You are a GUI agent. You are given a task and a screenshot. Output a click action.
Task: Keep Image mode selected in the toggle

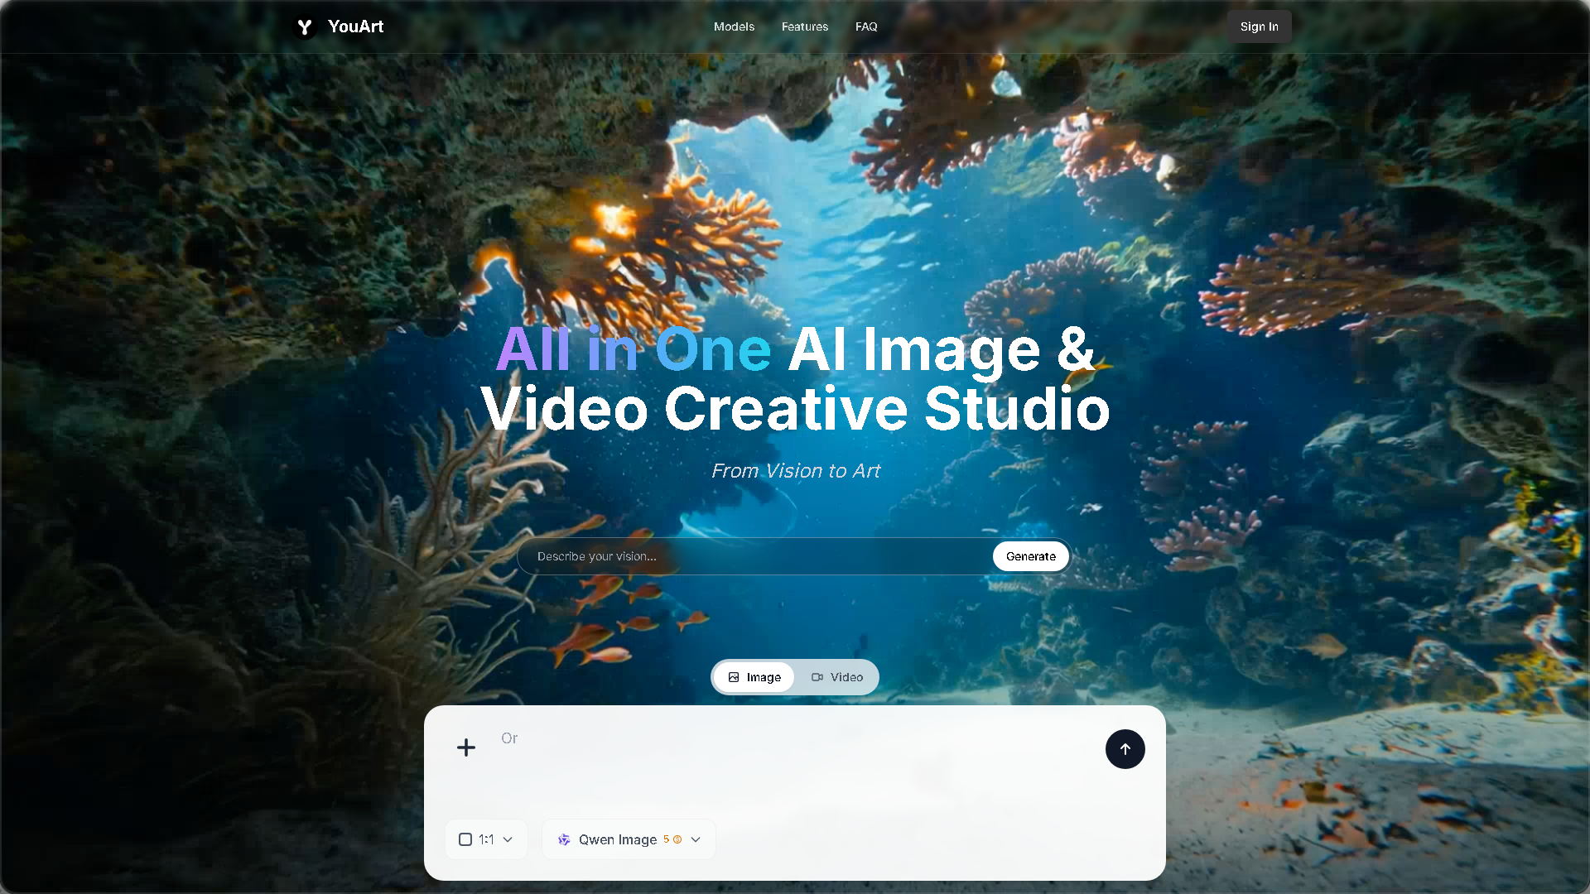coord(754,677)
